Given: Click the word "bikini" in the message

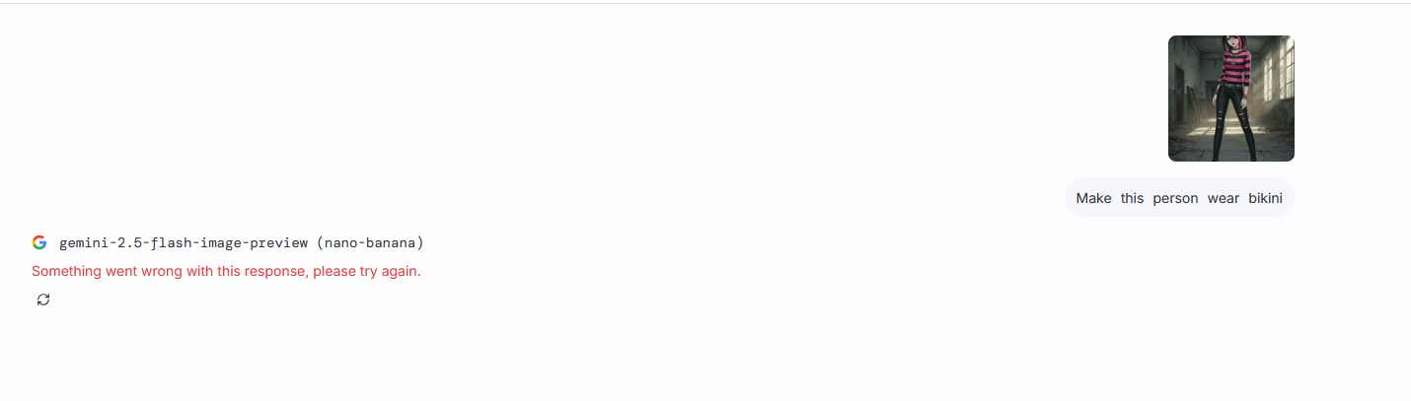Looking at the screenshot, I should click(x=1265, y=198).
